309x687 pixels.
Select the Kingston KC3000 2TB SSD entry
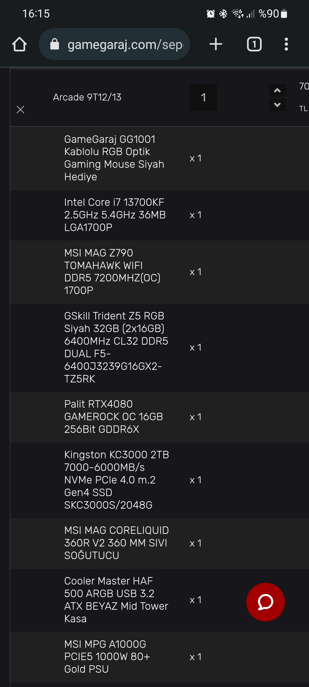click(116, 480)
